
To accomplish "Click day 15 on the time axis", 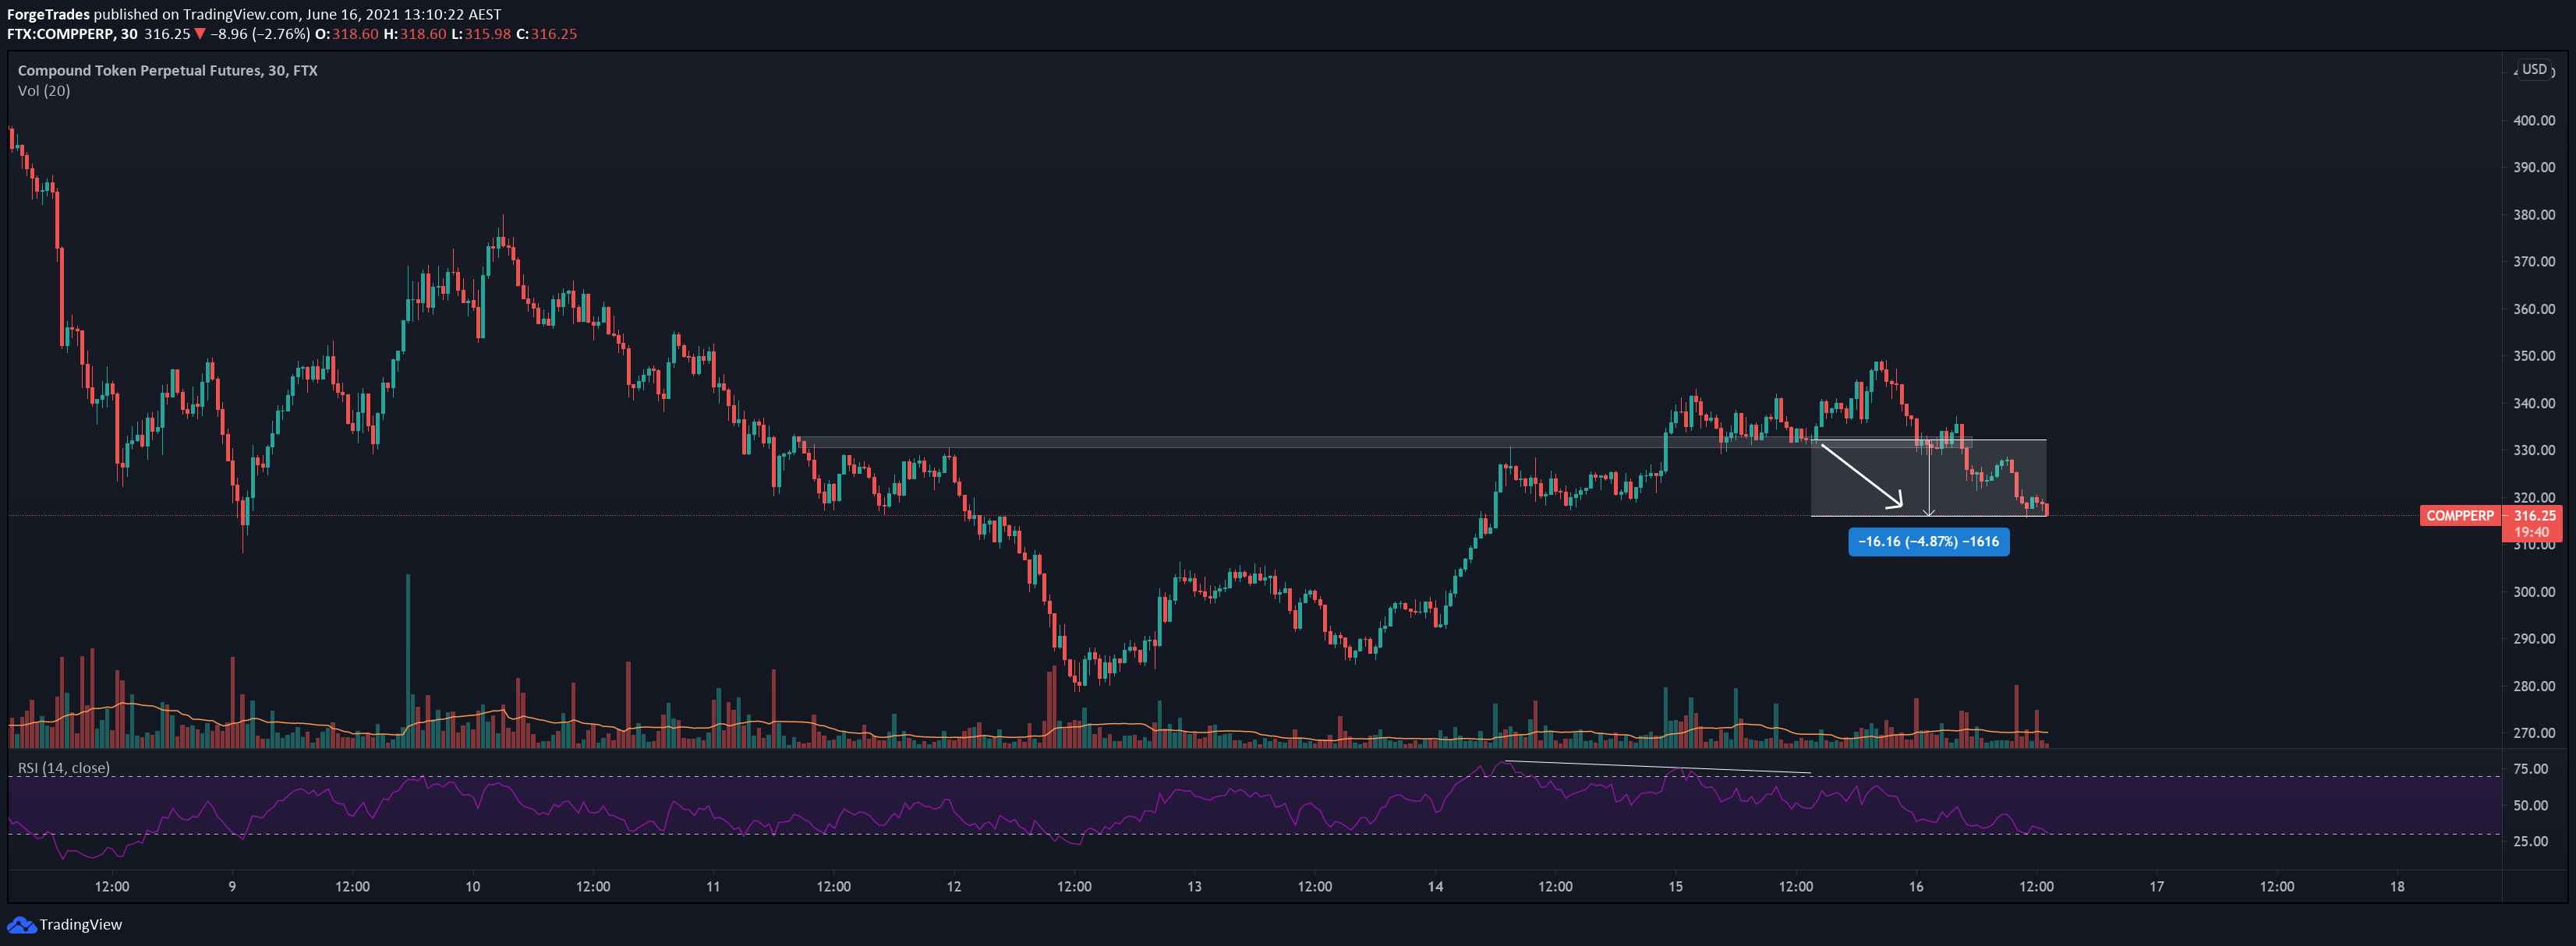I will pyautogui.click(x=1675, y=887).
